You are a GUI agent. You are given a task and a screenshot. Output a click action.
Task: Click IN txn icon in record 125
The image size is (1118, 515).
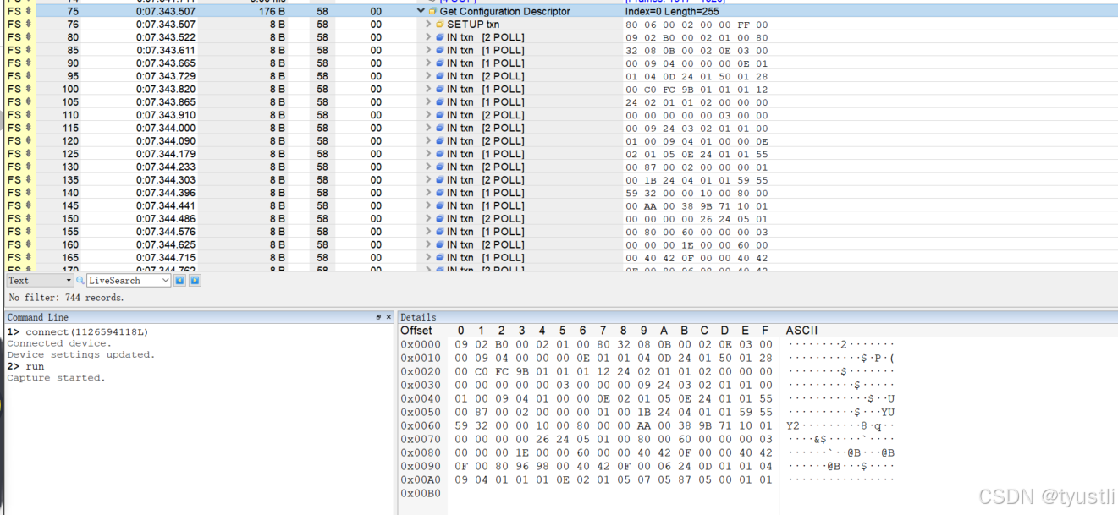(440, 154)
